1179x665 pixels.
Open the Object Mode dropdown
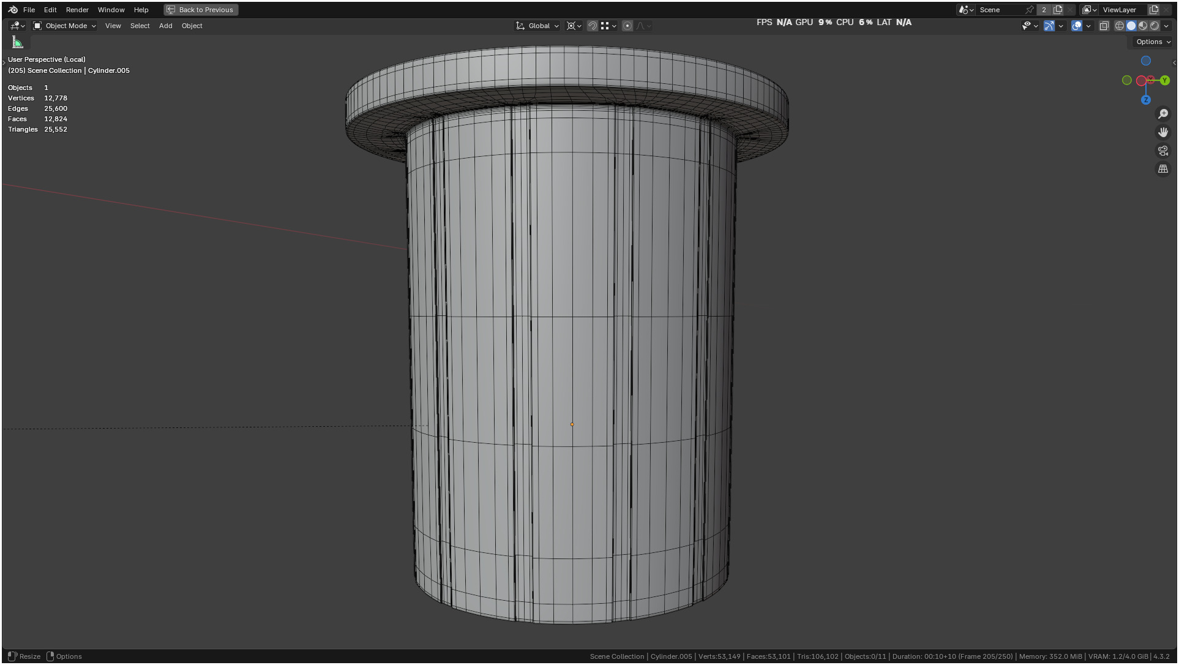[65, 26]
